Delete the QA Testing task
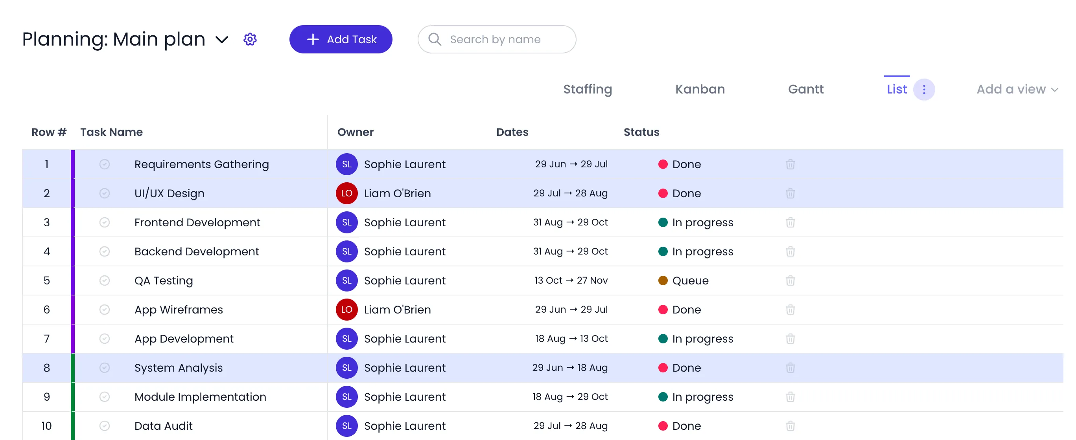Image resolution: width=1076 pixels, height=440 pixels. [x=790, y=280]
